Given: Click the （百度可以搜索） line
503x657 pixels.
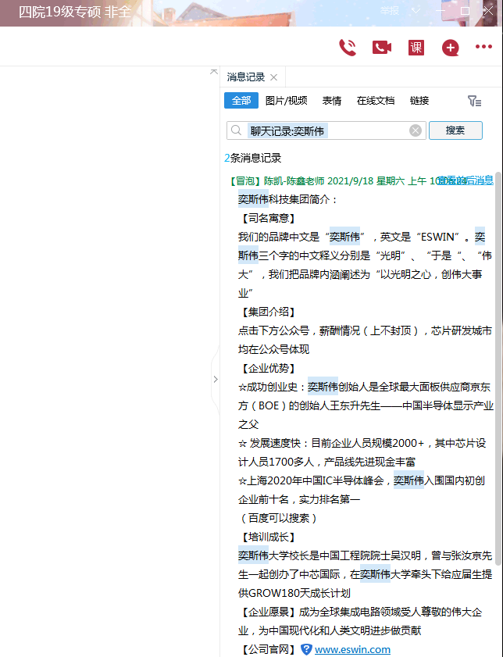Looking at the screenshot, I should tap(279, 518).
